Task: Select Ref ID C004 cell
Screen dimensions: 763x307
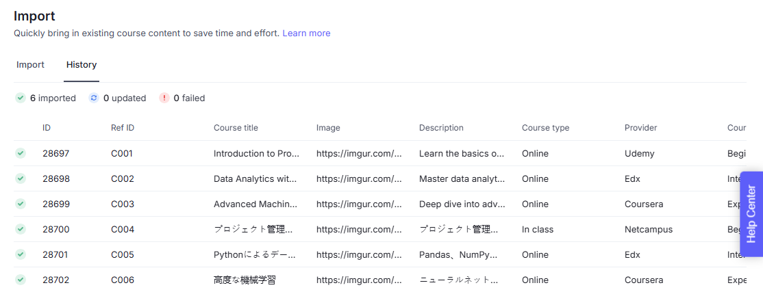Action: pyautogui.click(x=123, y=230)
